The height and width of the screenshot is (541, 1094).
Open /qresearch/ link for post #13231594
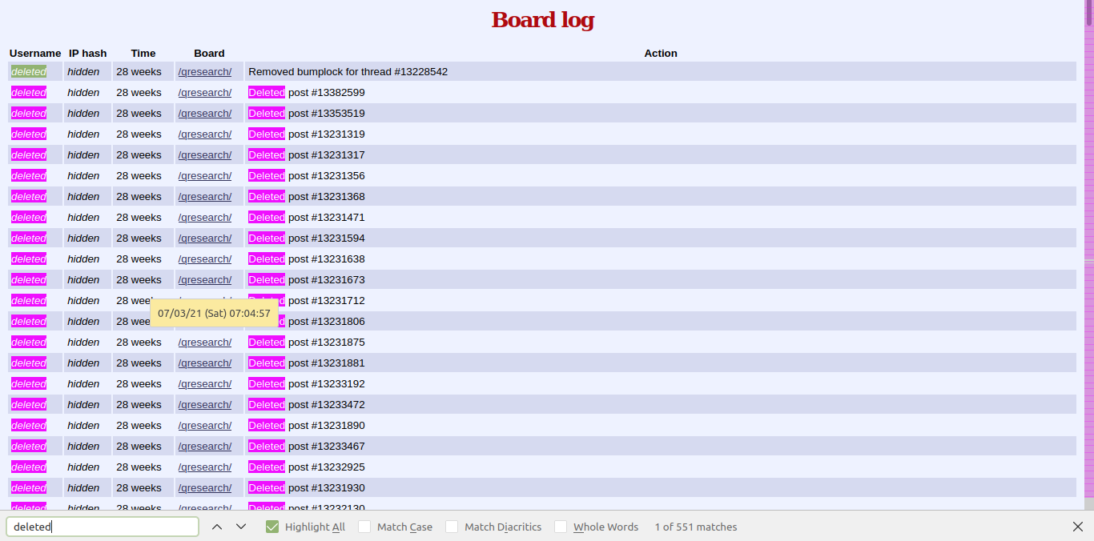coord(205,238)
